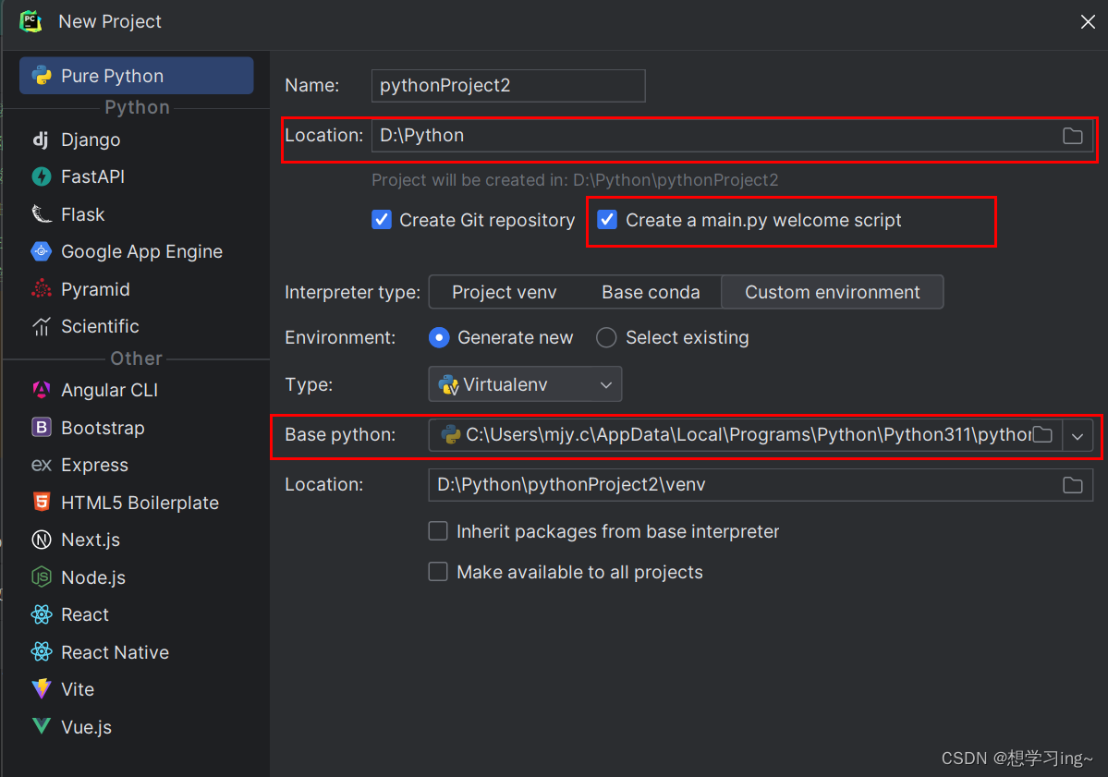Browse for Base python interpreter folder icon
The image size is (1108, 777).
(1043, 434)
